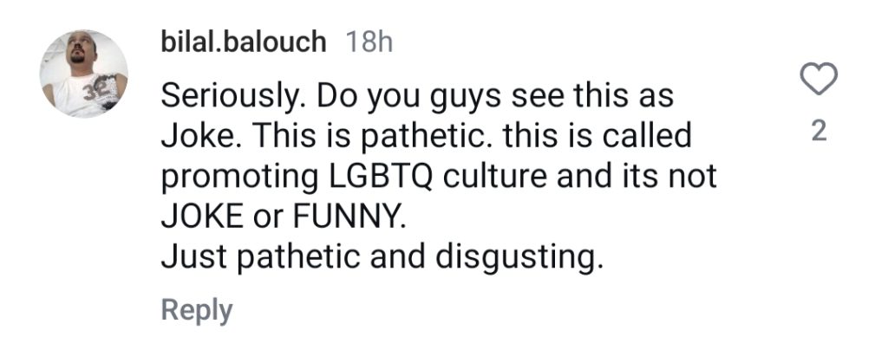Click the line starting "Joke. This is pathetic"
This screenshot has height=337, width=888.
pos(426,136)
